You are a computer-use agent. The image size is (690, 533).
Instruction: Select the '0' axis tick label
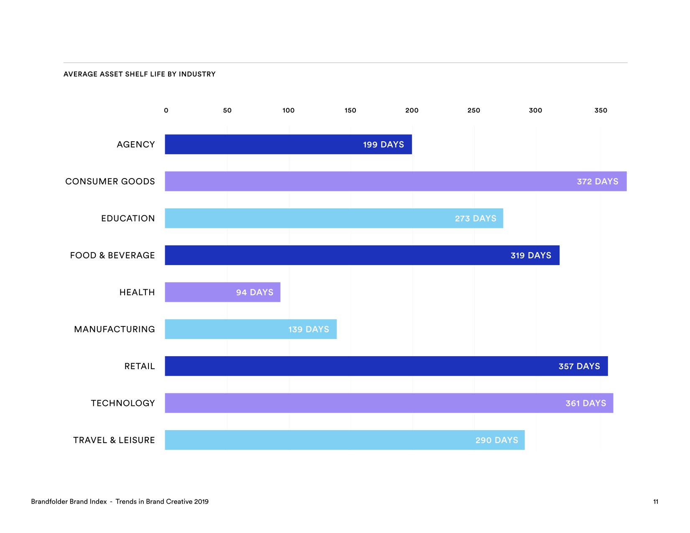(166, 110)
